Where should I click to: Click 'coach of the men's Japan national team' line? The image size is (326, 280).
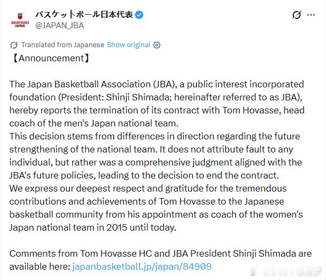pyautogui.click(x=92, y=123)
